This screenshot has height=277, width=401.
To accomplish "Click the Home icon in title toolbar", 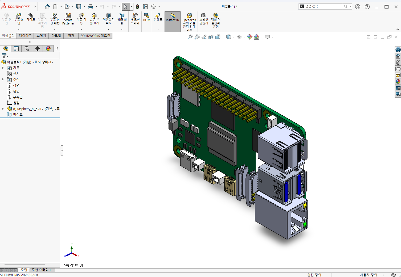I will (x=47, y=7).
